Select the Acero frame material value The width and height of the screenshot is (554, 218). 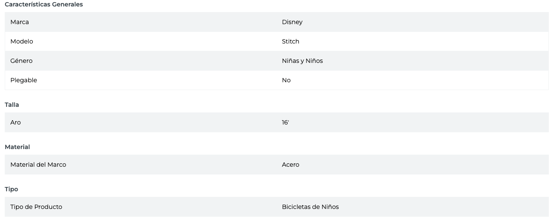click(290, 165)
